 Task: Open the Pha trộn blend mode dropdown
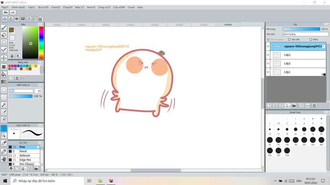tap(306, 34)
